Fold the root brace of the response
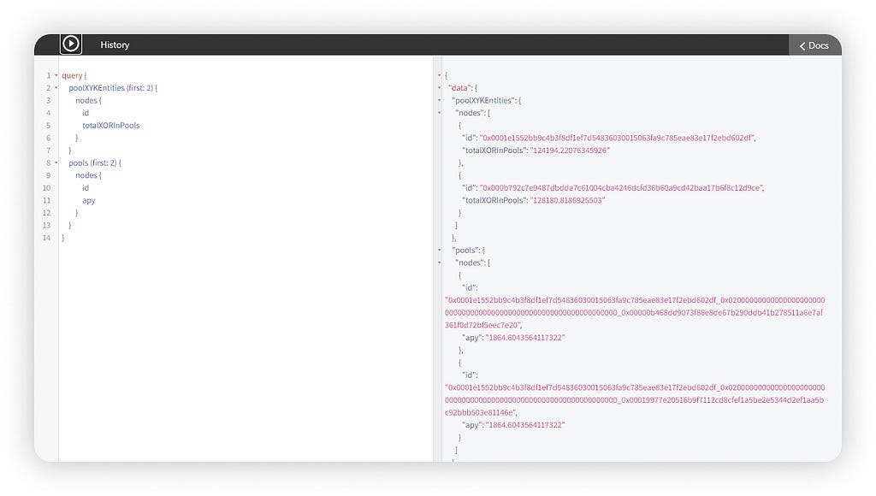This screenshot has height=496, width=876. [x=439, y=75]
